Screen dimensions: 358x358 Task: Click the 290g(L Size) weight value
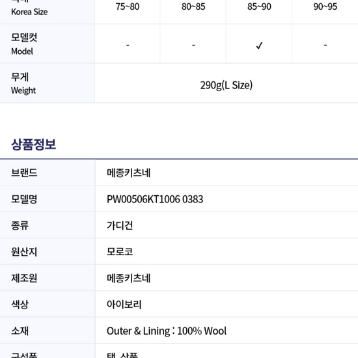pos(227,85)
